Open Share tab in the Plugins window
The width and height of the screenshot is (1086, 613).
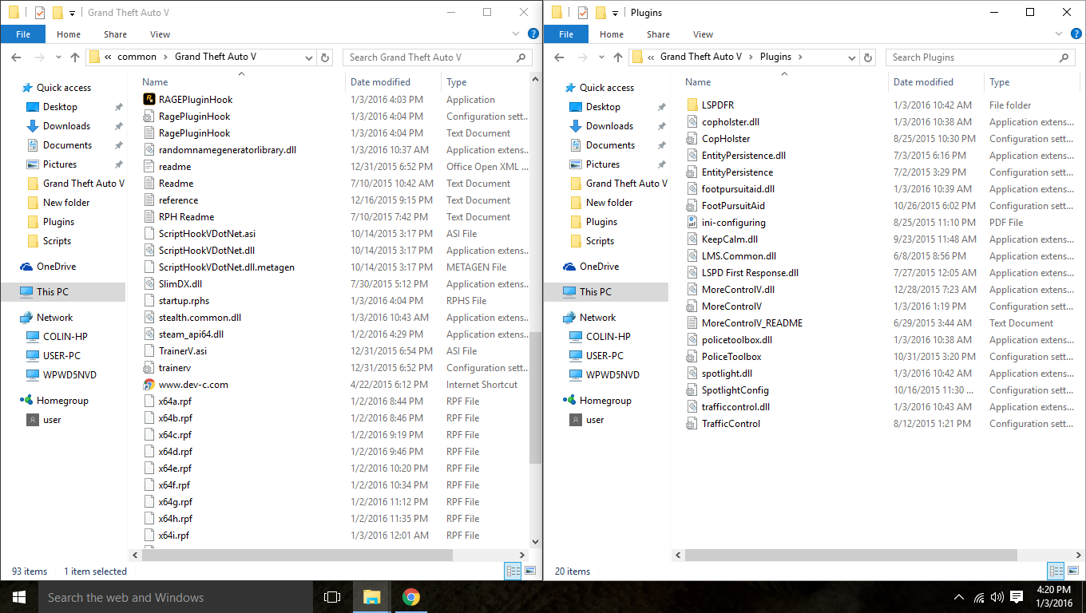[x=658, y=34]
